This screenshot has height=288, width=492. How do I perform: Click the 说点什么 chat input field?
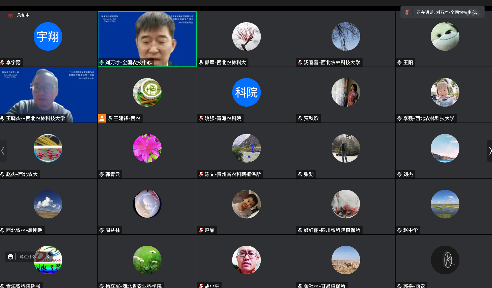coord(30,257)
